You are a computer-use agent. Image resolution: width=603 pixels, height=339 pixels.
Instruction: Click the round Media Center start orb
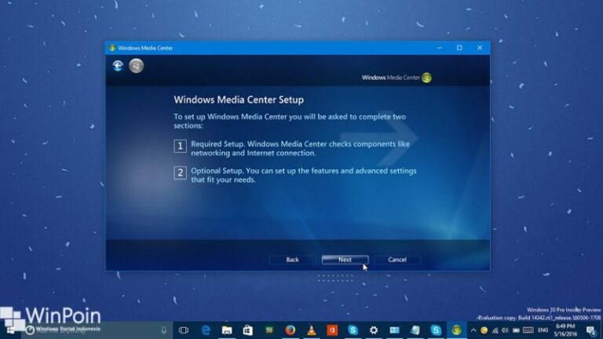coord(136,66)
